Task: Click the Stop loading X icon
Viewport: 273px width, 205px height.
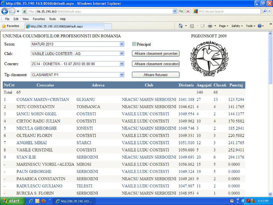Action: [x=188, y=11]
